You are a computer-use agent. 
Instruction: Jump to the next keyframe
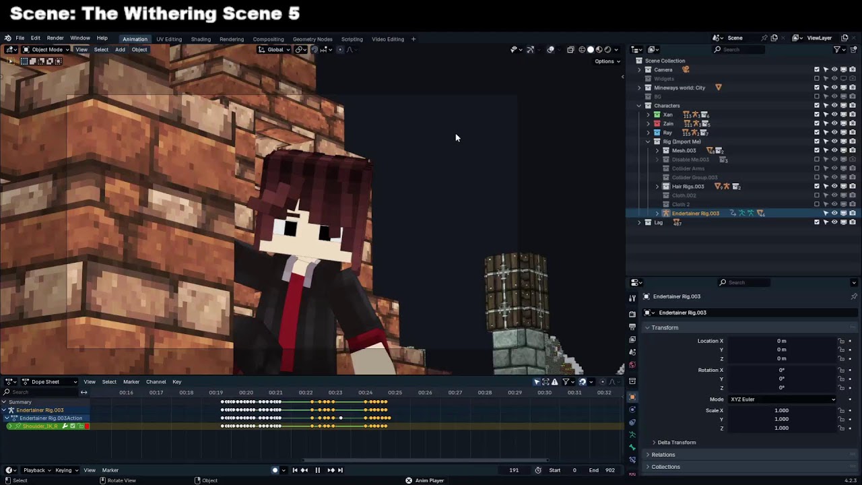331,470
